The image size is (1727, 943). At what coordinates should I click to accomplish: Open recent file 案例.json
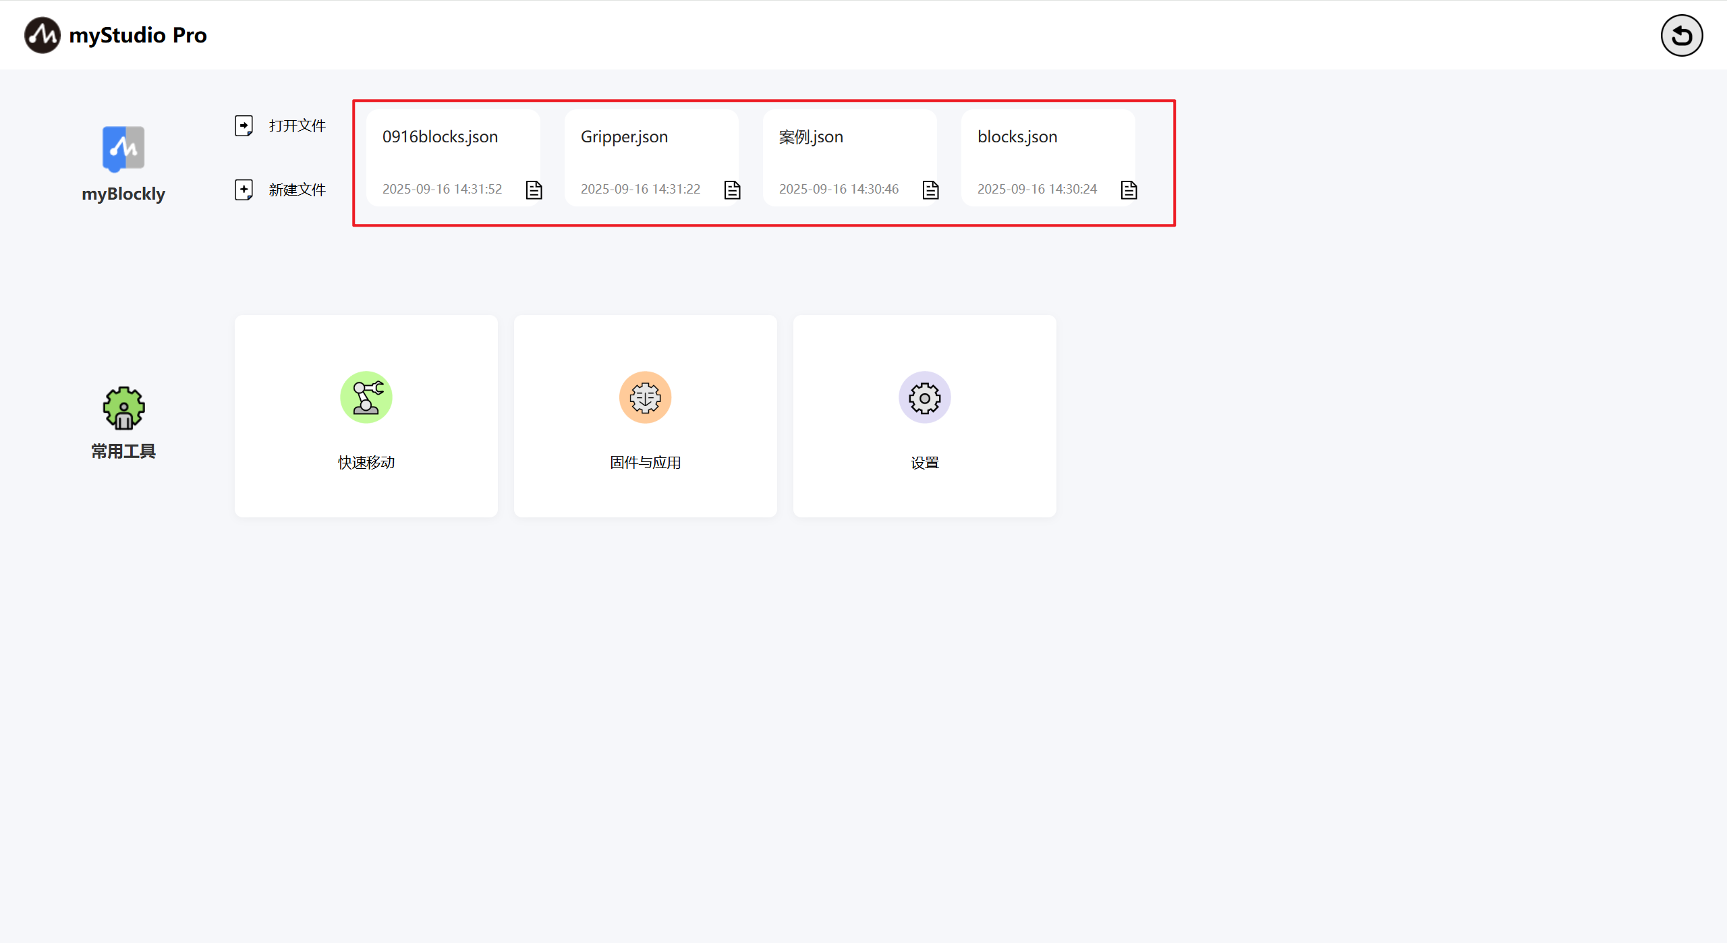click(x=811, y=137)
